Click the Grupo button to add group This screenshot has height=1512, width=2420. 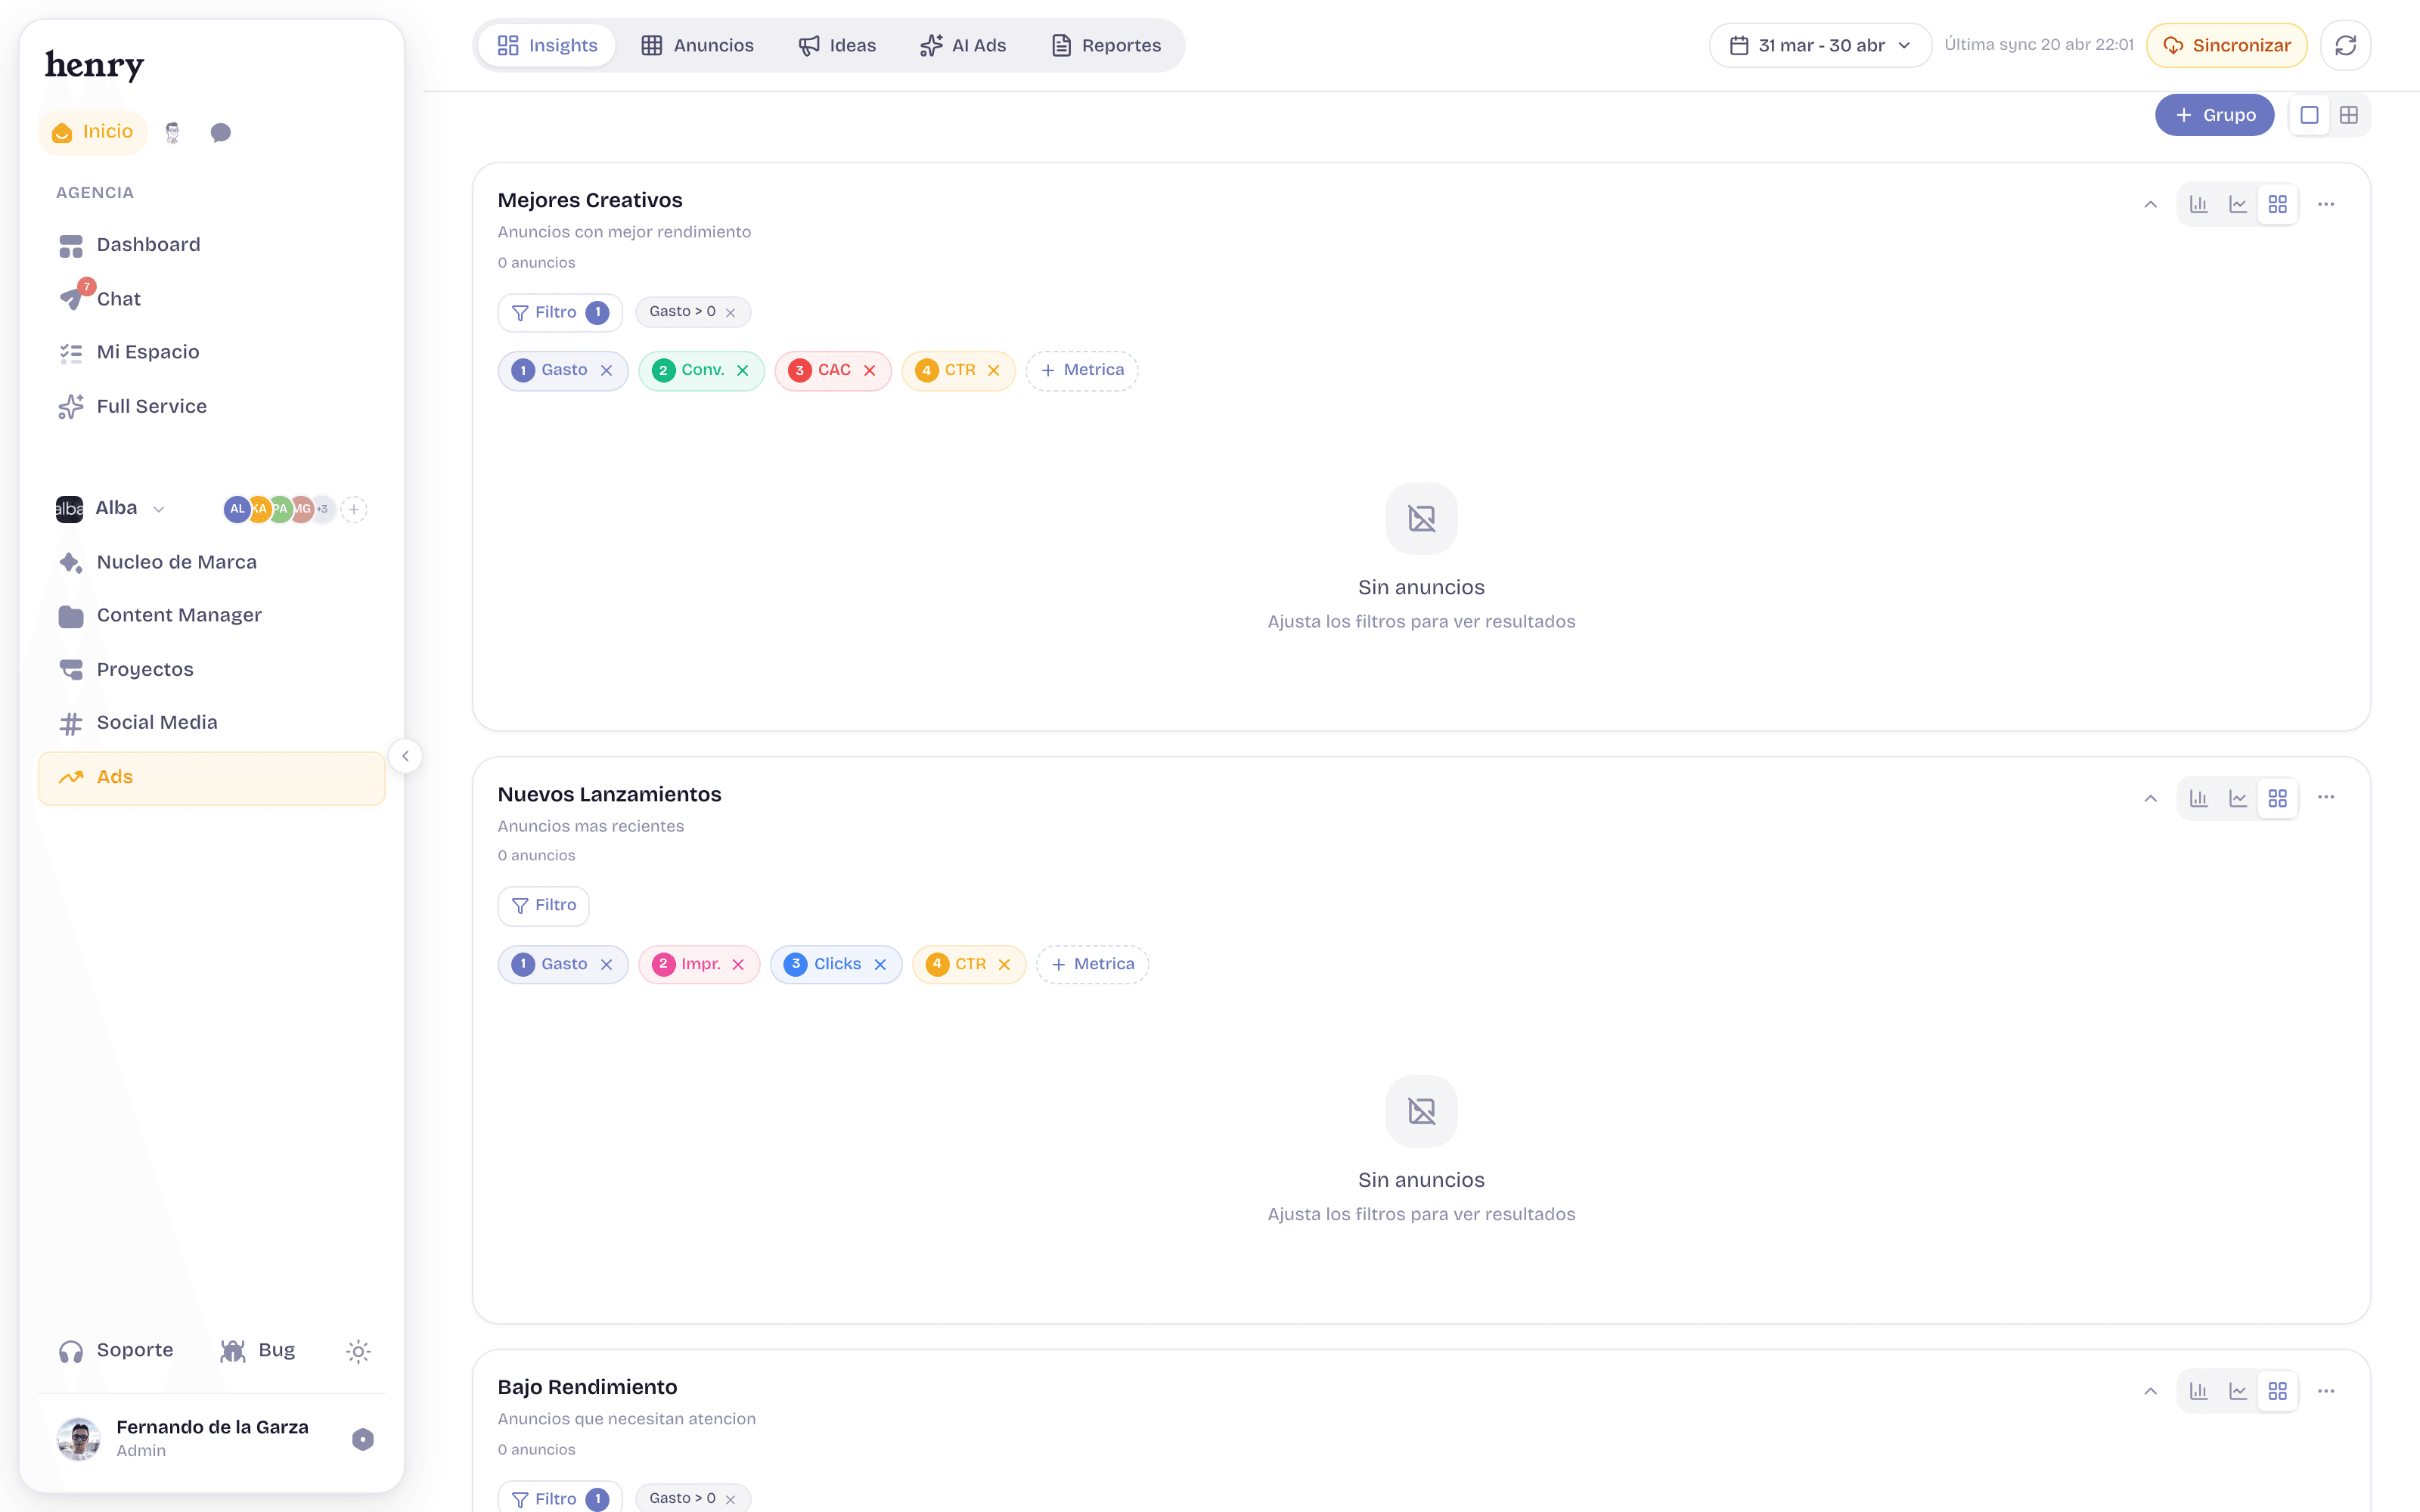pos(2215,115)
